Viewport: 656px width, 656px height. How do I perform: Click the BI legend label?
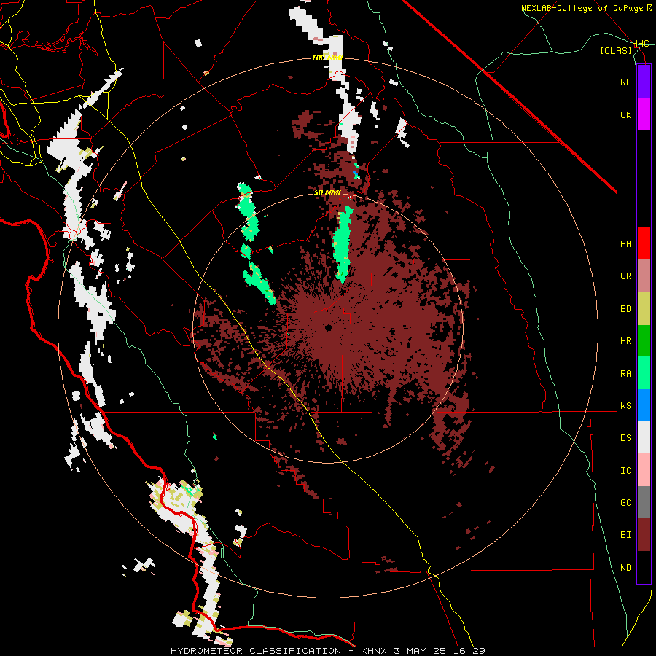pos(625,535)
